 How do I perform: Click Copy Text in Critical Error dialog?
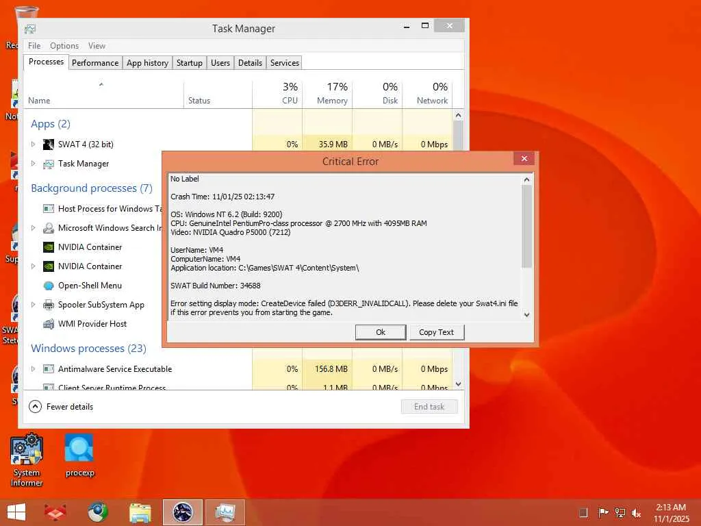(x=436, y=332)
